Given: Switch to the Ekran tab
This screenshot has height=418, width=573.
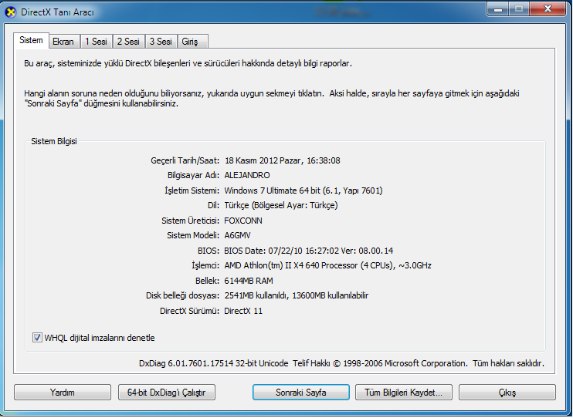Looking at the screenshot, I should coord(63,42).
